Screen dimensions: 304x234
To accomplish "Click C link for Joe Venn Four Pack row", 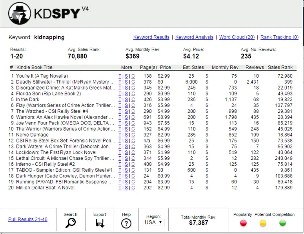I will point(133,123).
